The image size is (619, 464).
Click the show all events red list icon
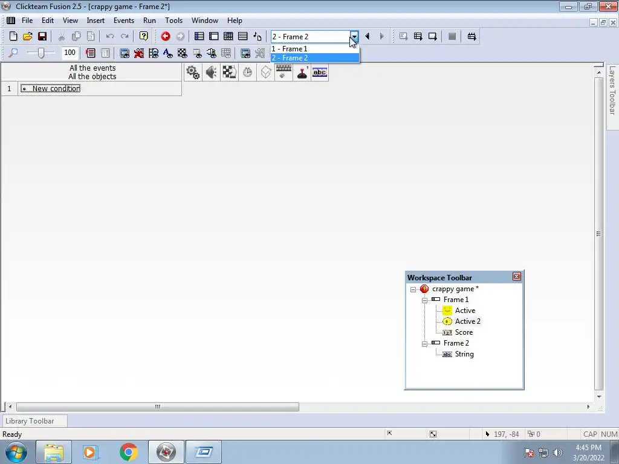coord(91,53)
